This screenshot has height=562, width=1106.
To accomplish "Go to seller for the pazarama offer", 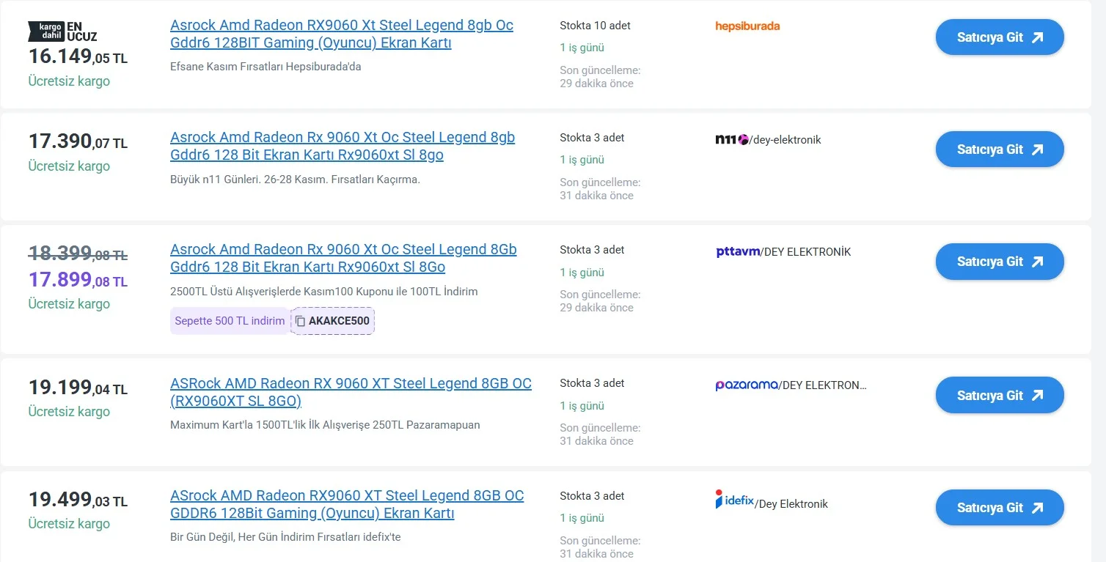I will tap(1000, 396).
